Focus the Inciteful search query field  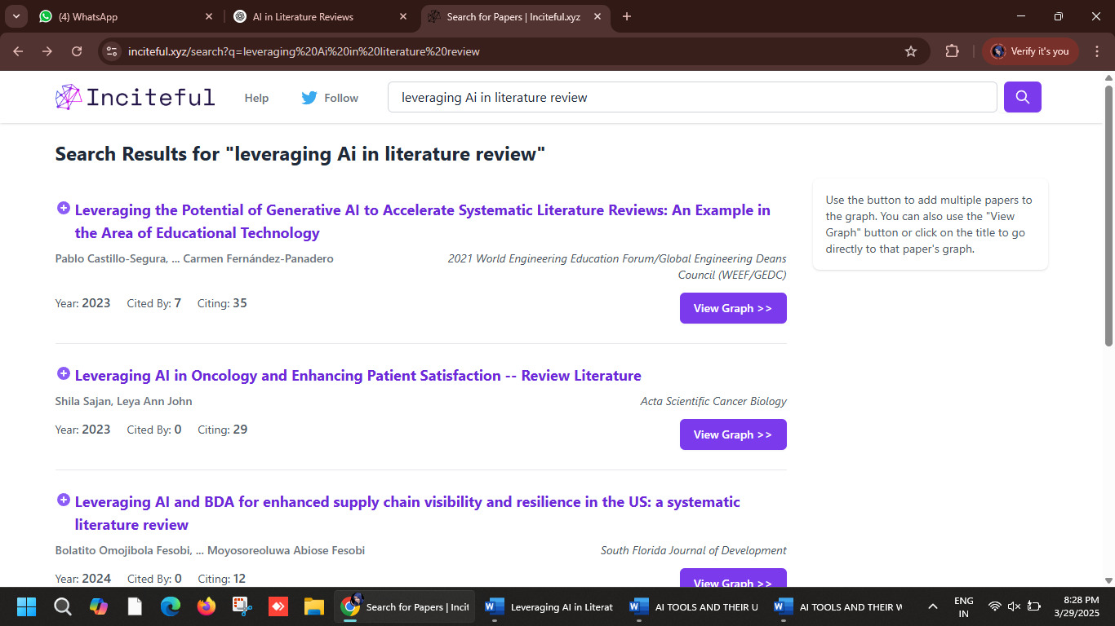pos(692,98)
